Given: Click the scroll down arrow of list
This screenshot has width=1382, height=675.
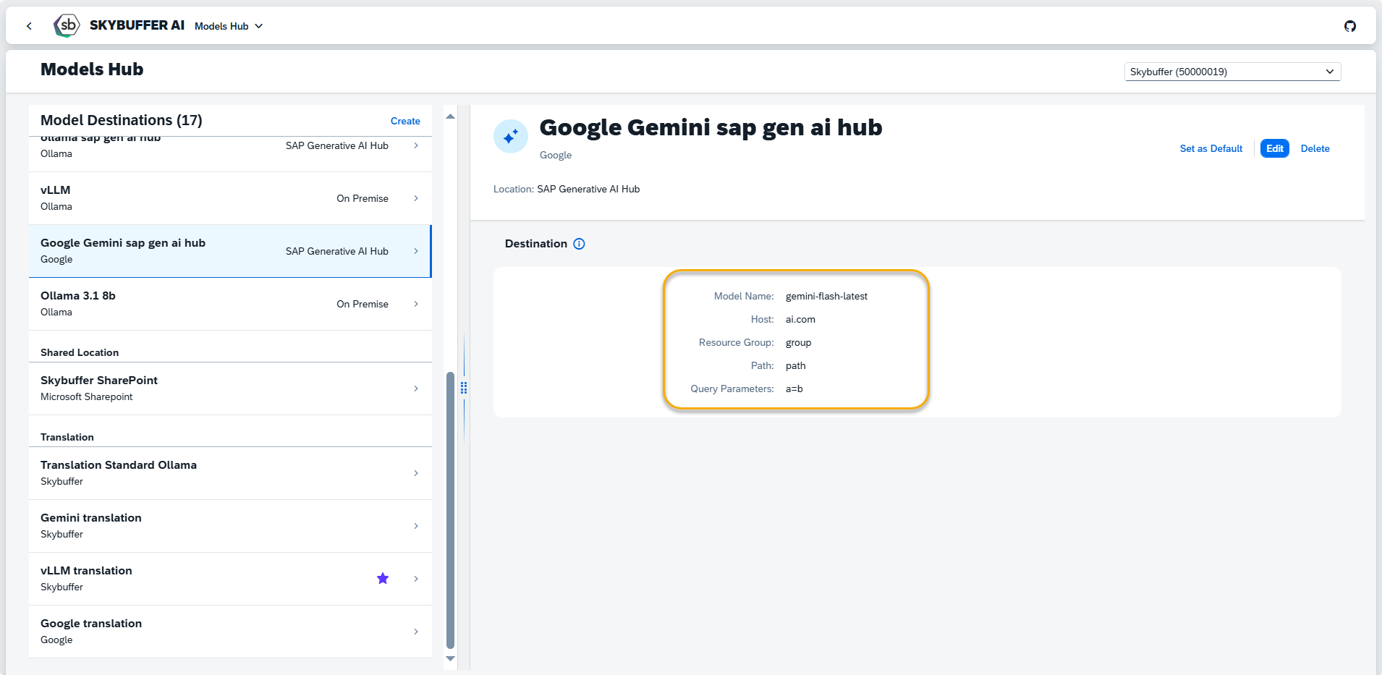Looking at the screenshot, I should pos(450,658).
